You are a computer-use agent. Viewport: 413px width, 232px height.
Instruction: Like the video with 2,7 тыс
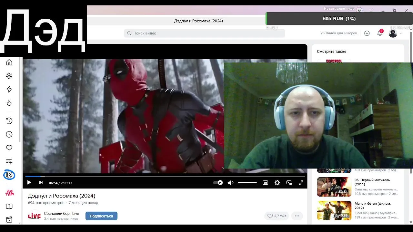tap(277, 216)
